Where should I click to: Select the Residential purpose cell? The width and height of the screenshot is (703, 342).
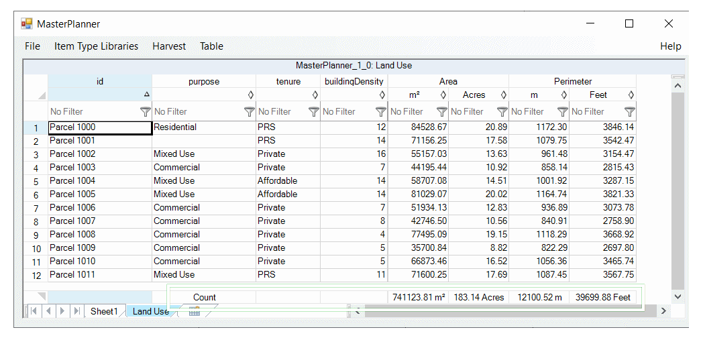click(204, 127)
